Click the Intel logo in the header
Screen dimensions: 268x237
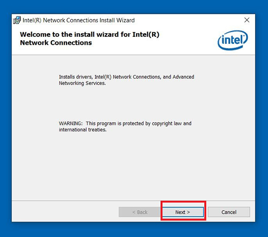(233, 40)
